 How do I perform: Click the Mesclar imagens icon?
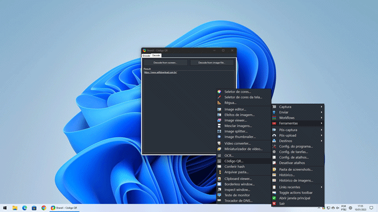point(219,126)
